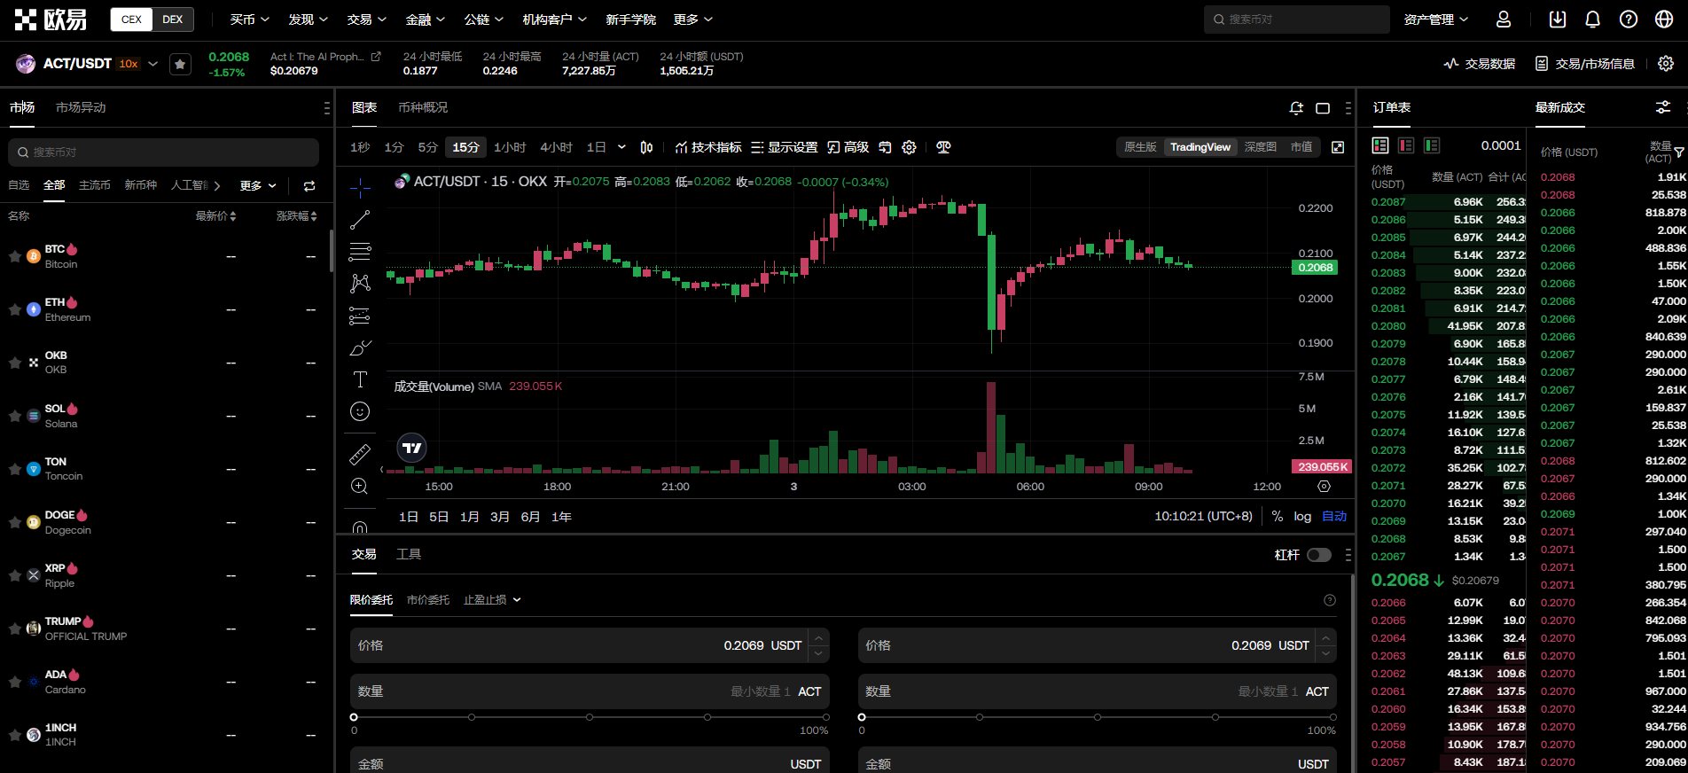Select the ruler measure tool
1688x773 pixels.
(x=360, y=455)
